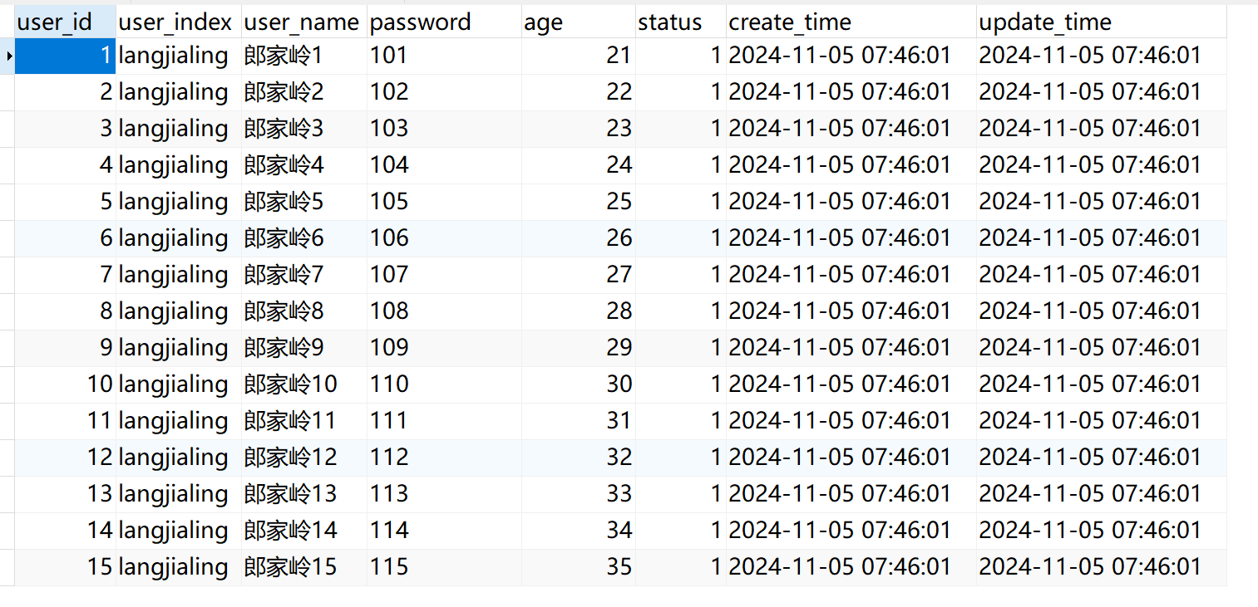Select the age cell with value 33
The height and width of the screenshot is (607, 1258).
[x=579, y=494]
